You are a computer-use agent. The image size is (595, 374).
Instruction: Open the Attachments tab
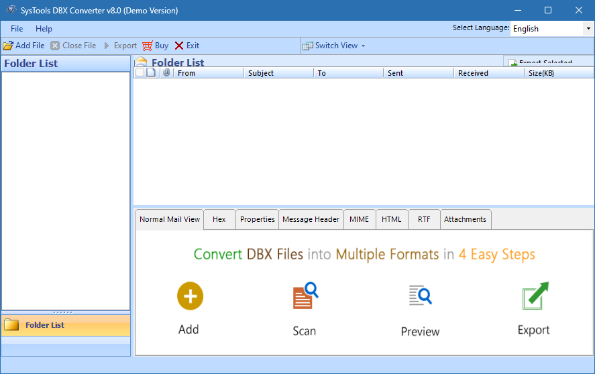coord(465,219)
